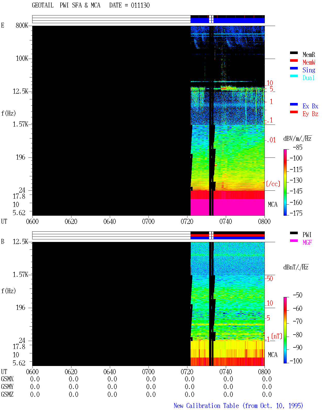The height and width of the screenshot is (410, 330).
Task: Click the blue mode status bar above E panel
Action: point(227,20)
